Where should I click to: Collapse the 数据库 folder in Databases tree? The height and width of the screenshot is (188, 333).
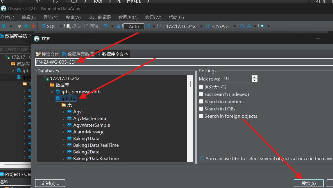(x=46, y=85)
